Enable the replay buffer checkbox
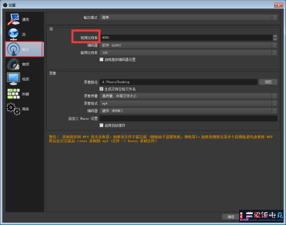This screenshot has width=286, height=225. click(102, 125)
